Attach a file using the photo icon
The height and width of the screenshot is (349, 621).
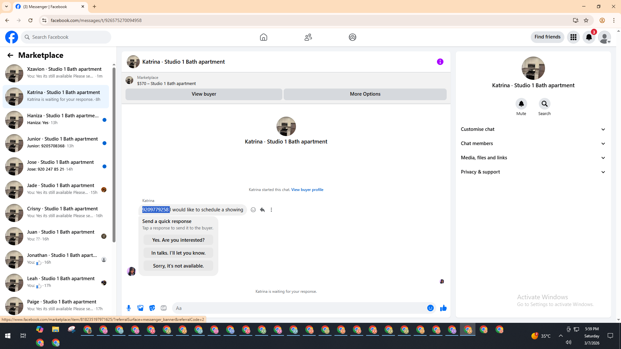pos(140,308)
